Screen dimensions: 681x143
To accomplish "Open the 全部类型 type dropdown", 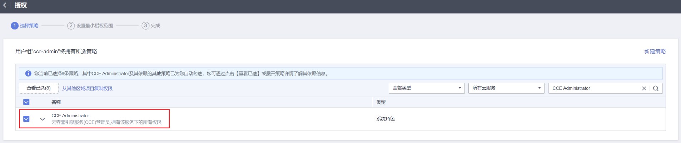I will click(427, 88).
